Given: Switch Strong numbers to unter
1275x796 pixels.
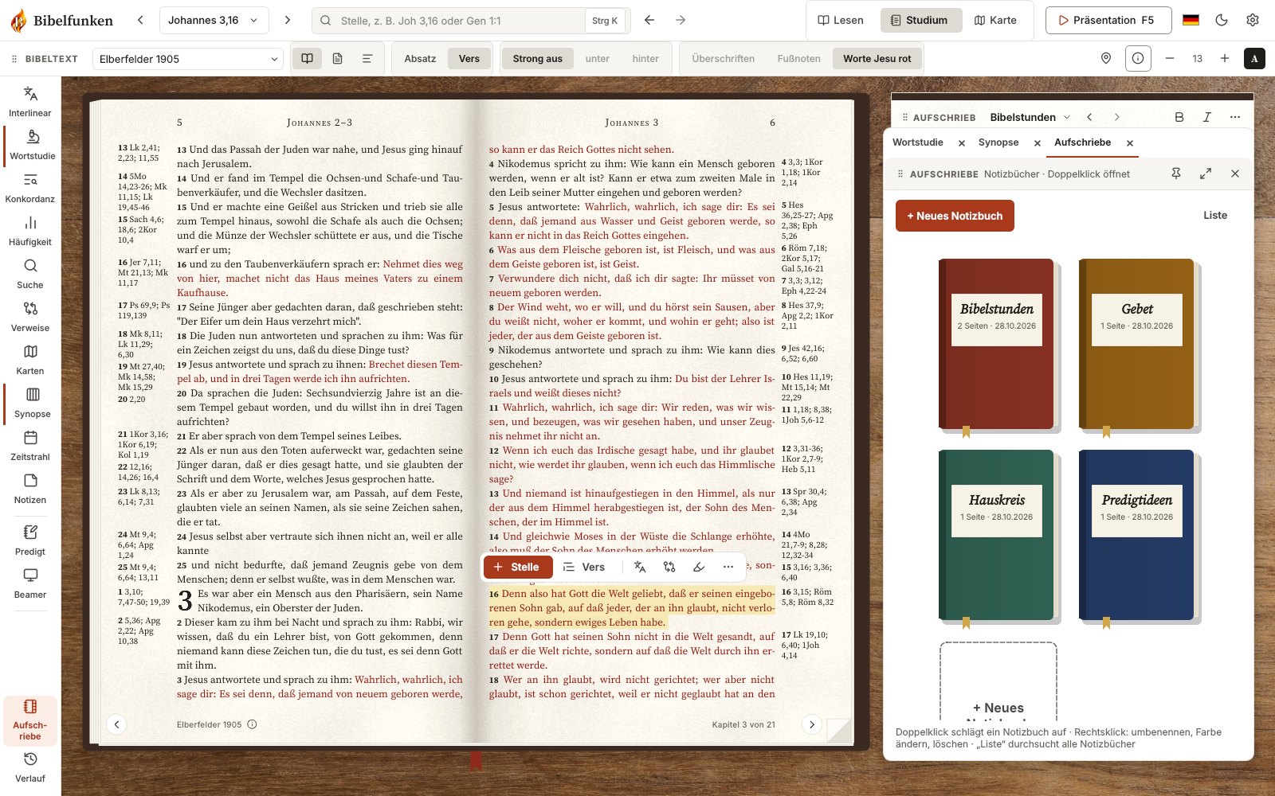Looking at the screenshot, I should tap(597, 59).
